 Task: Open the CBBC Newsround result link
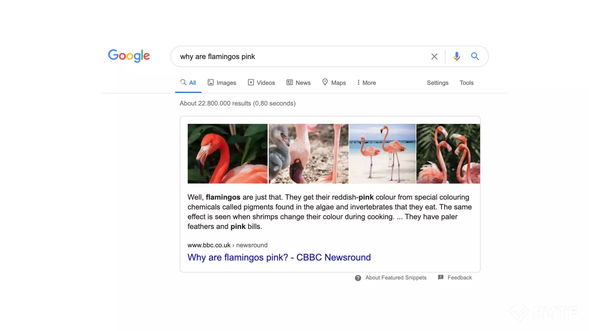[279, 257]
